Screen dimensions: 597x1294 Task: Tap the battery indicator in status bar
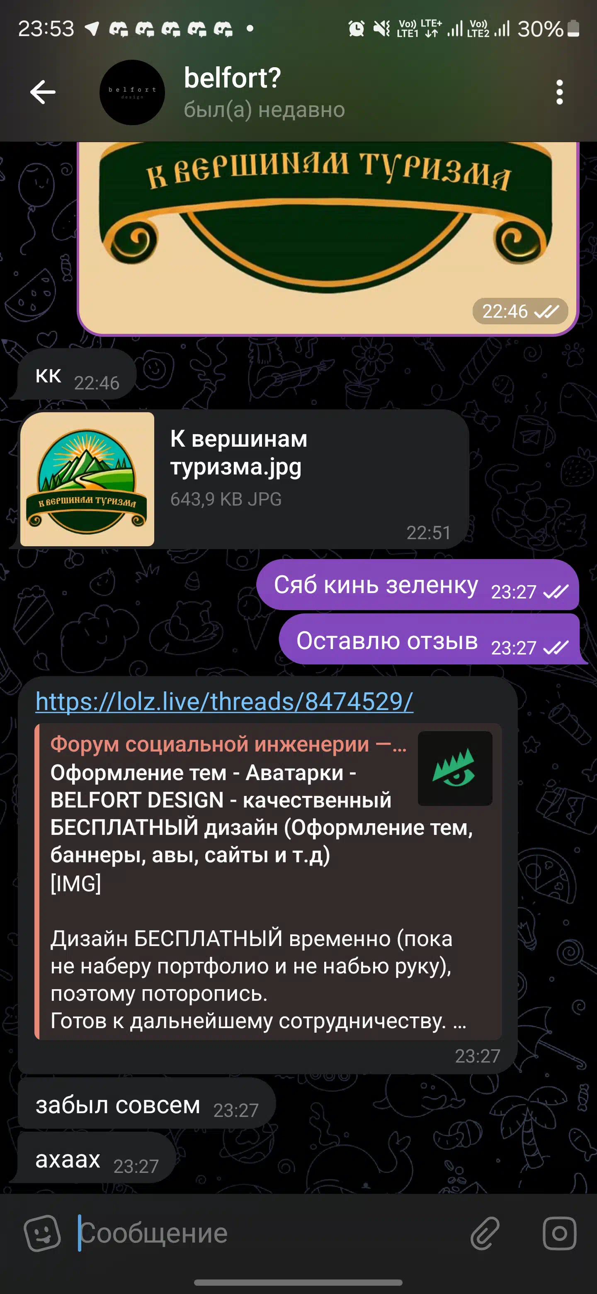click(x=573, y=29)
